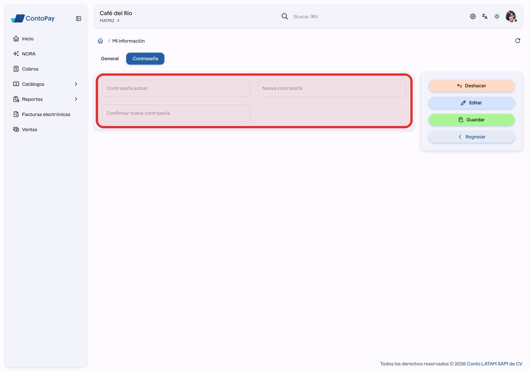Go to Inicio in sidebar
The image size is (530, 372).
[x=46, y=39]
